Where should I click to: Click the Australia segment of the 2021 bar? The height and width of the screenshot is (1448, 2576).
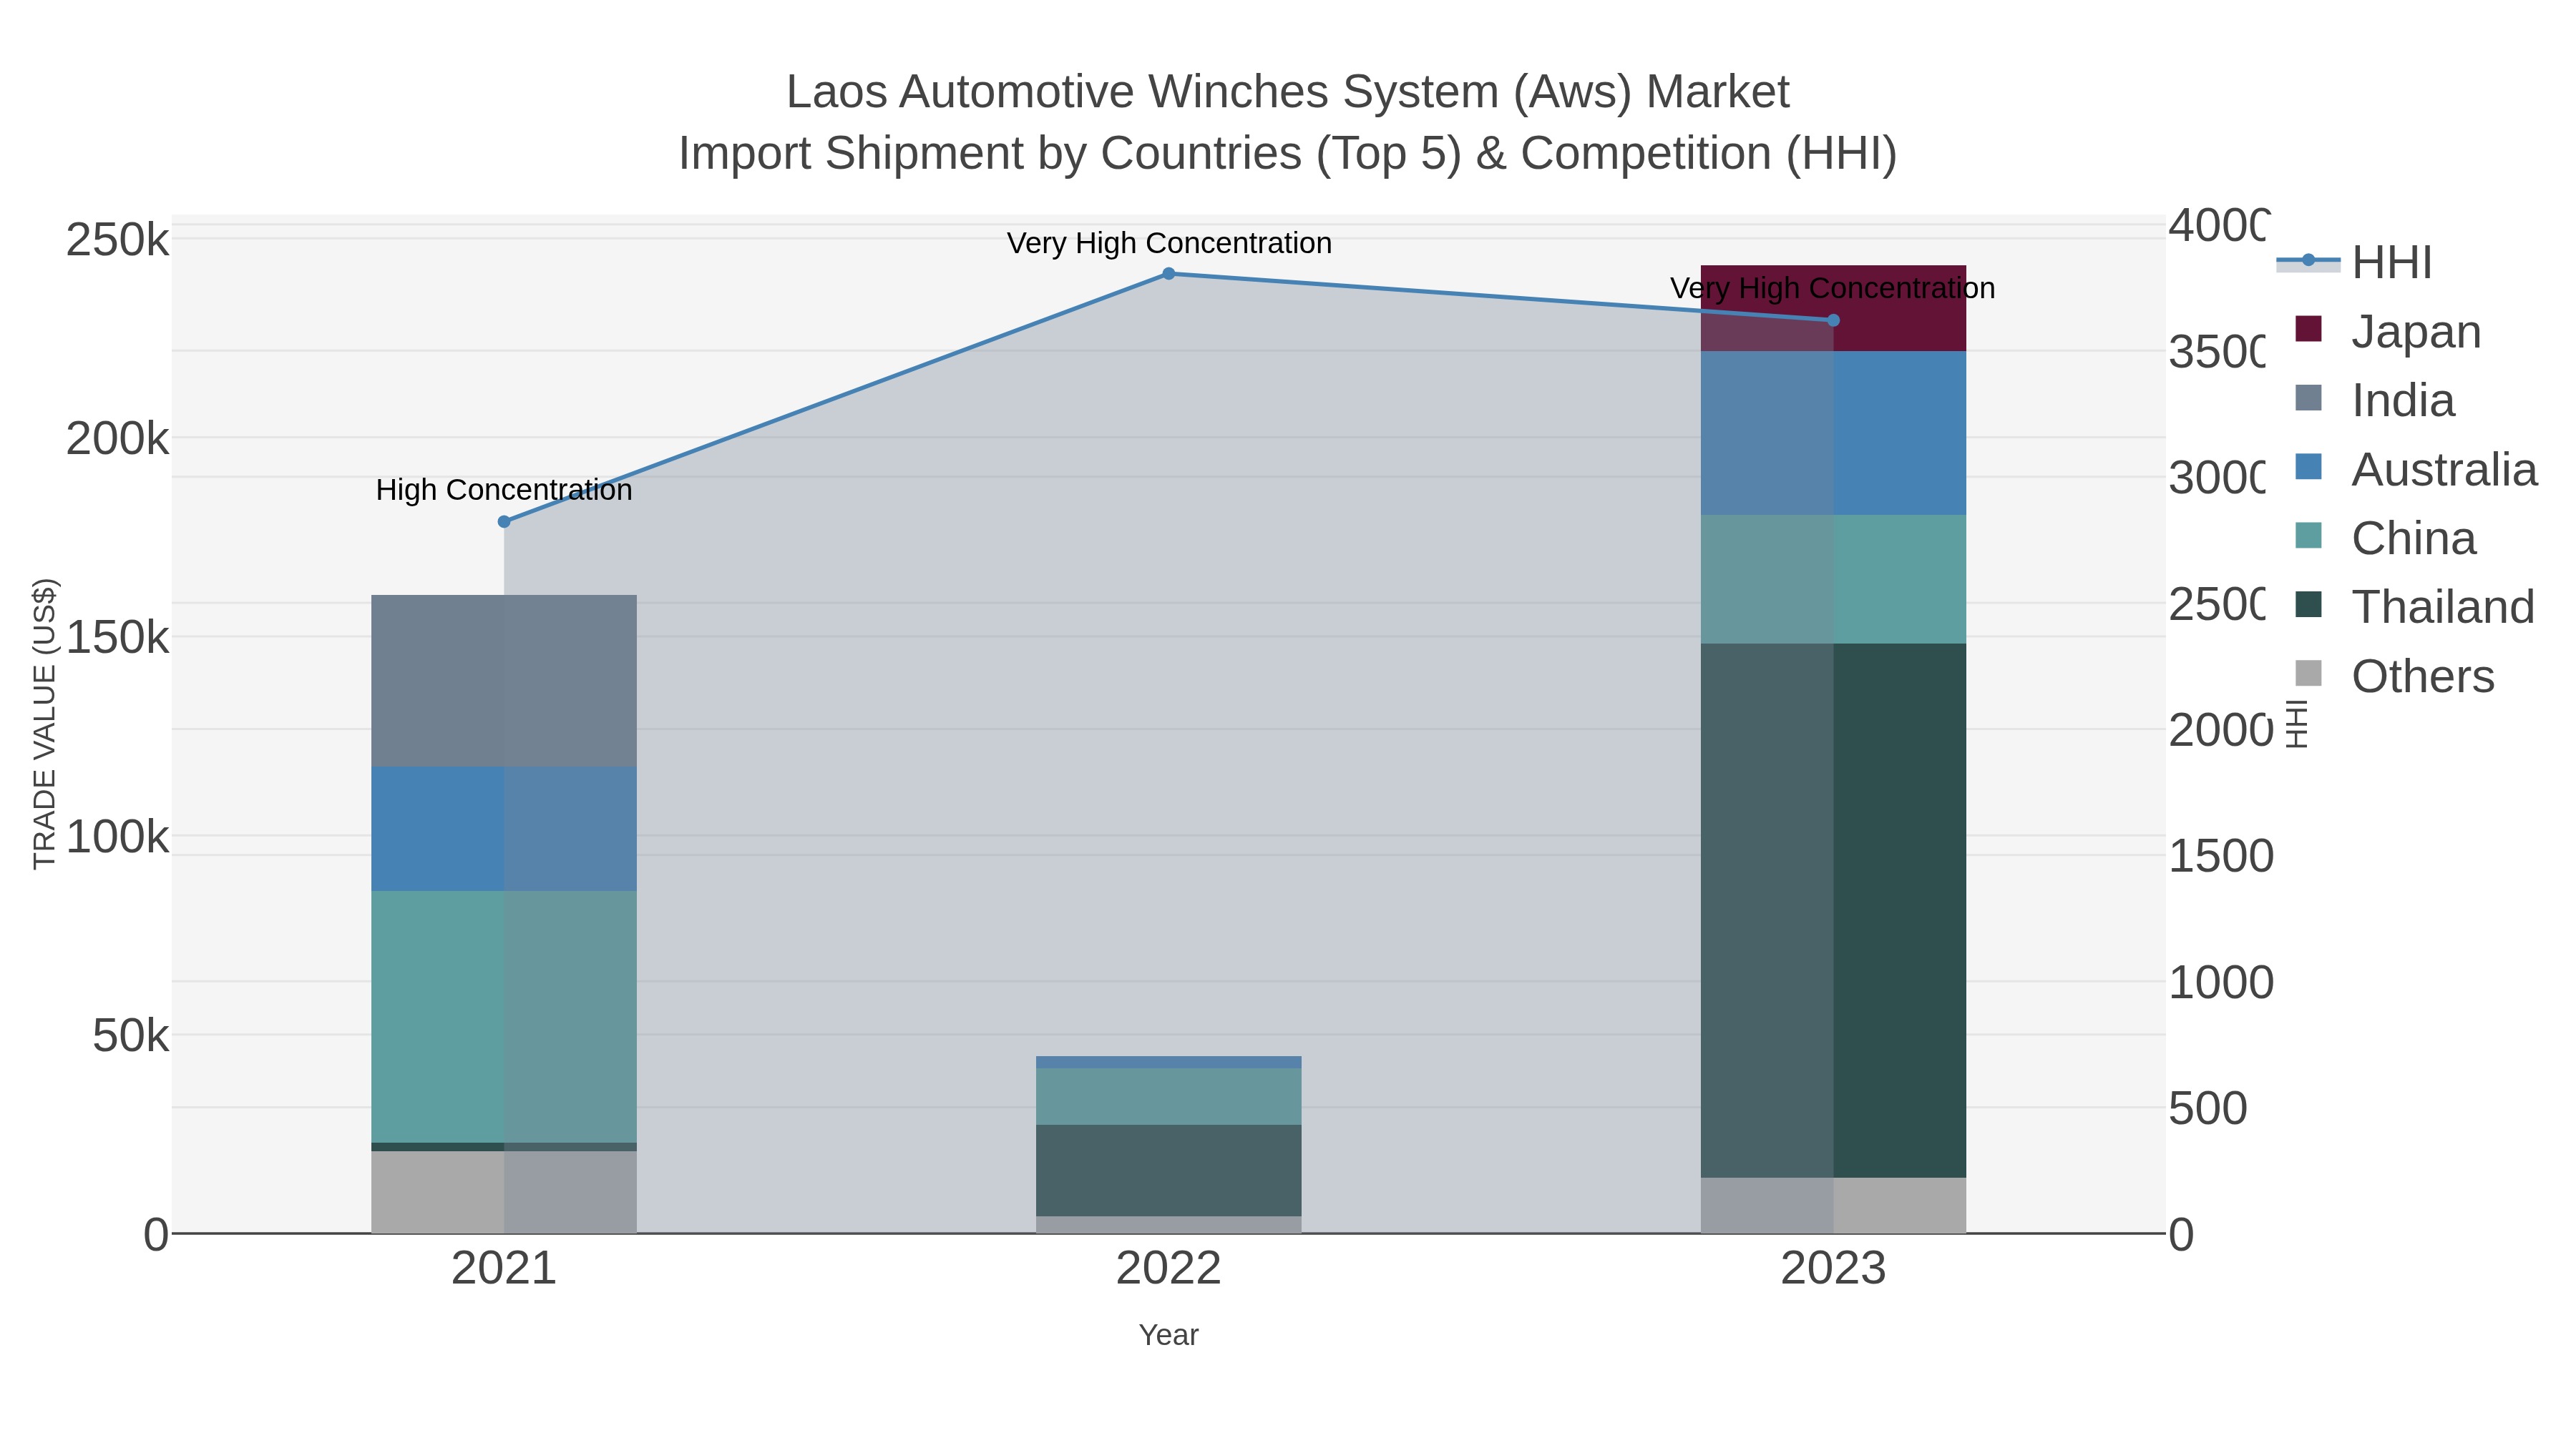(x=504, y=829)
